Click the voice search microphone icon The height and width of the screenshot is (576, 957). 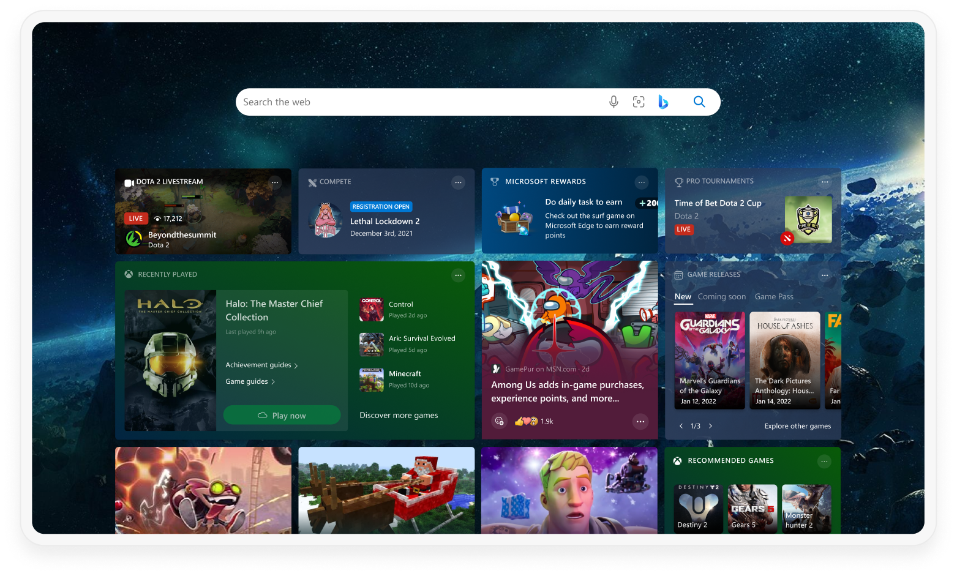click(614, 102)
